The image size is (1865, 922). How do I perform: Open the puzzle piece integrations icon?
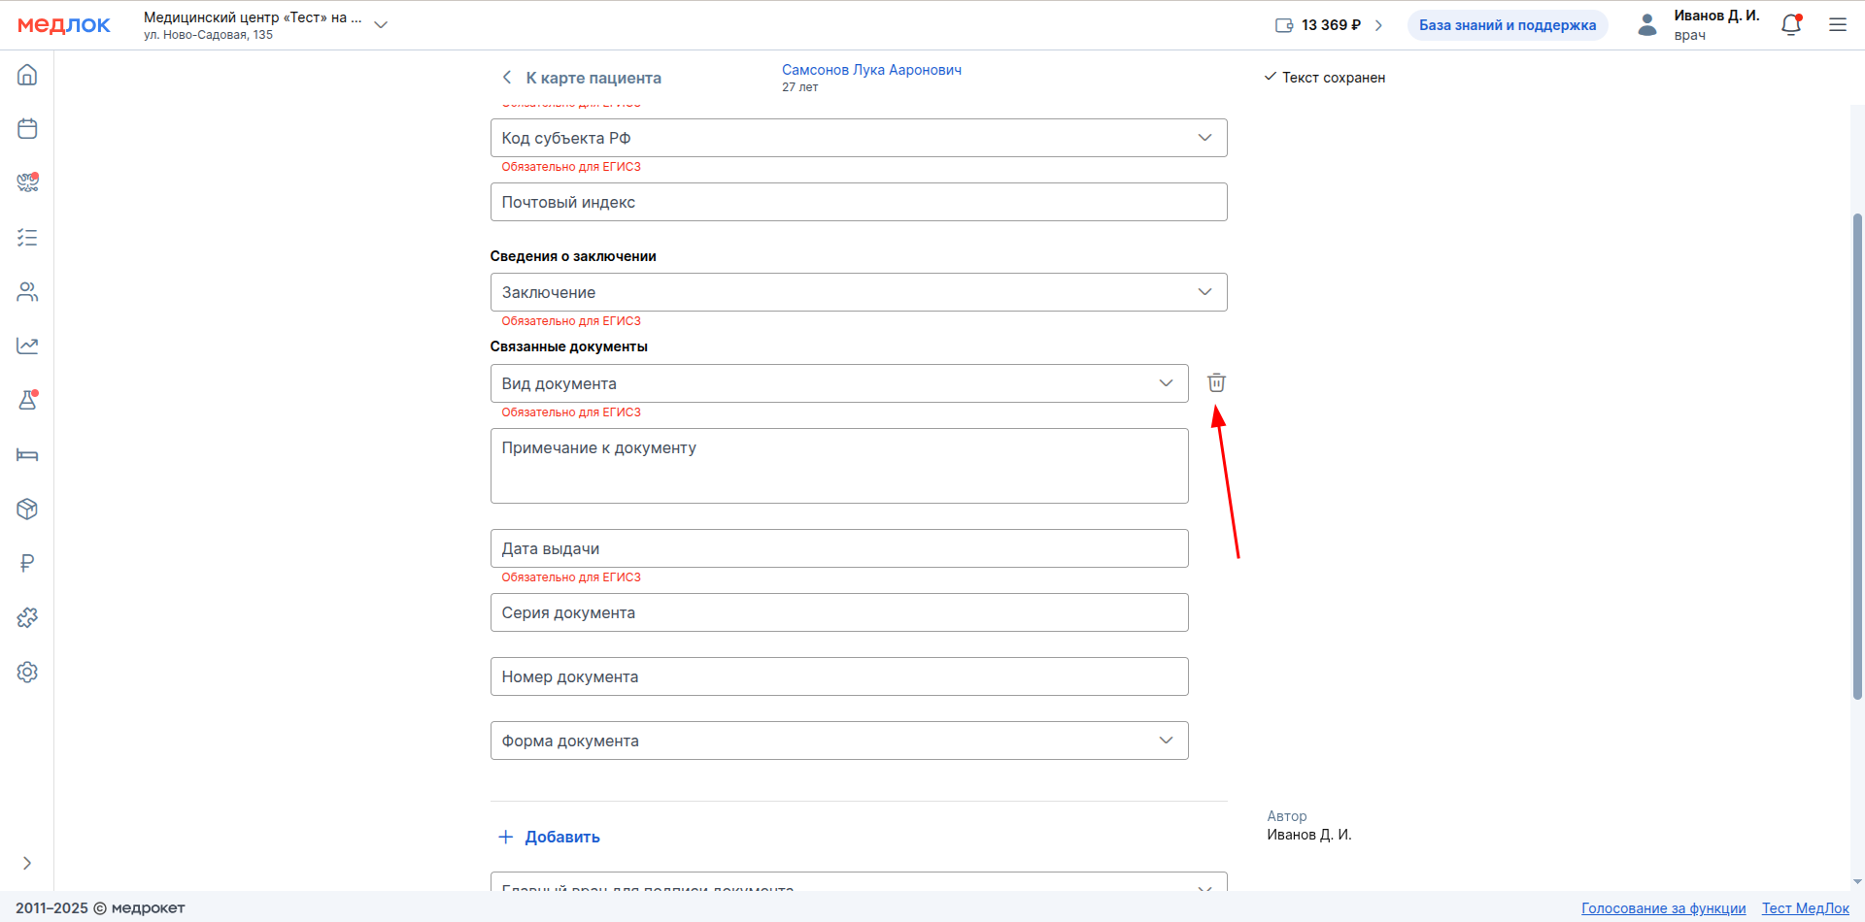(27, 617)
